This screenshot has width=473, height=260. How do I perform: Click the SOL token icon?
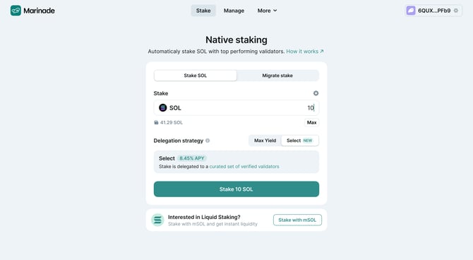pyautogui.click(x=163, y=108)
